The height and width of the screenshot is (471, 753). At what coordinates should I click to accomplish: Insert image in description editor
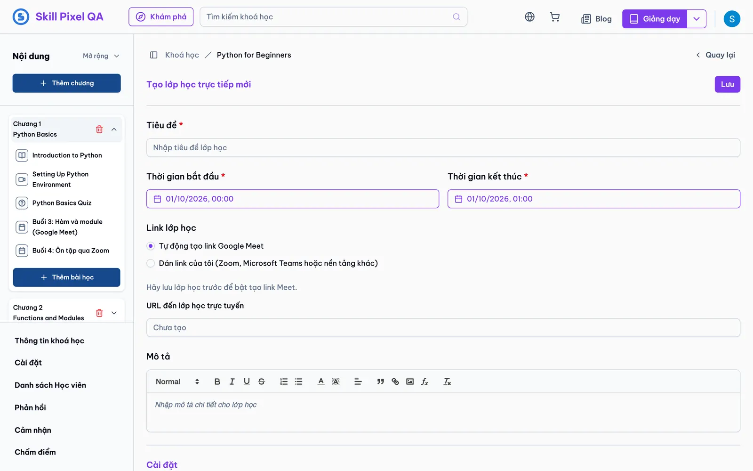pyautogui.click(x=410, y=382)
